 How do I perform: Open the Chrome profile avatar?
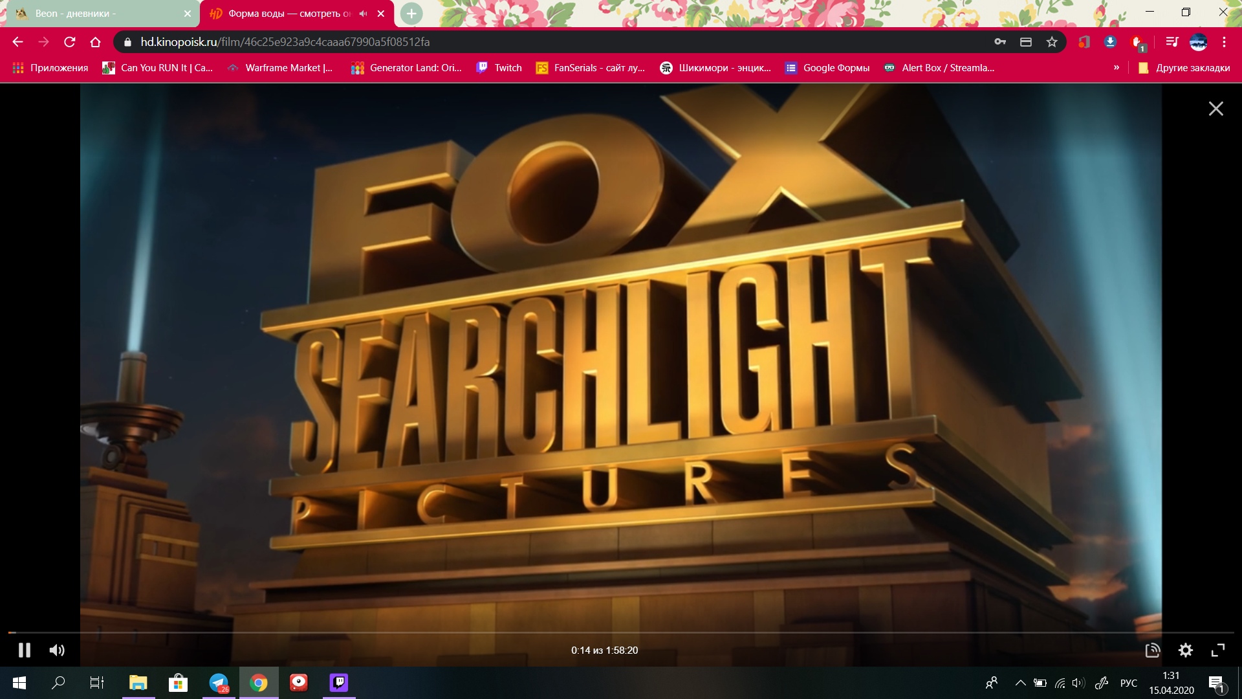pyautogui.click(x=1198, y=42)
